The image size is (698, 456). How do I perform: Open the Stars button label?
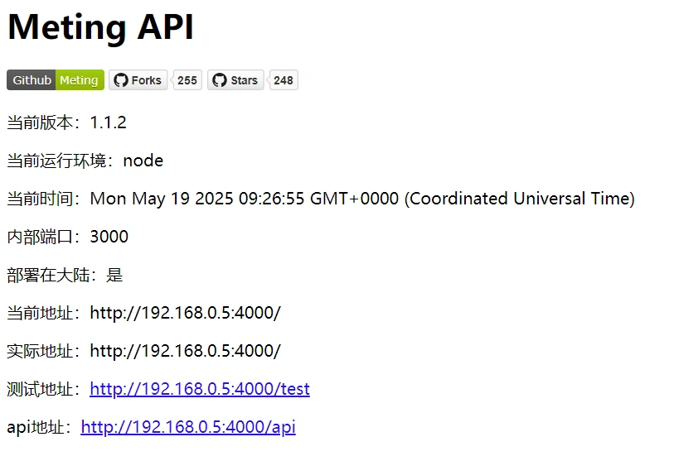click(x=244, y=80)
